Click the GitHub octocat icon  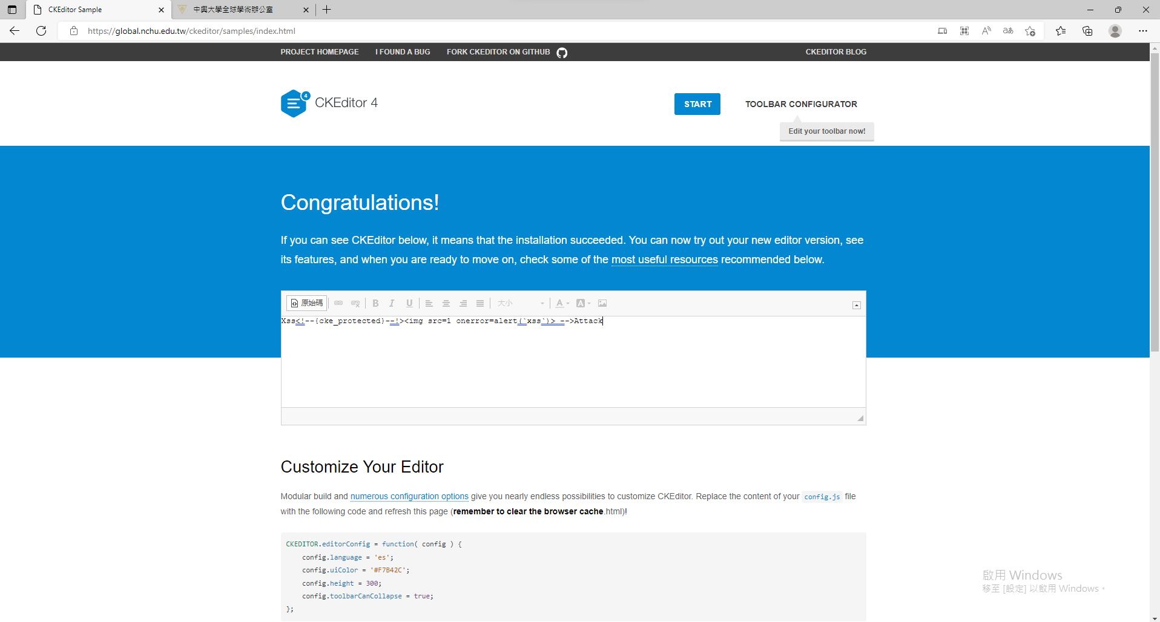562,53
